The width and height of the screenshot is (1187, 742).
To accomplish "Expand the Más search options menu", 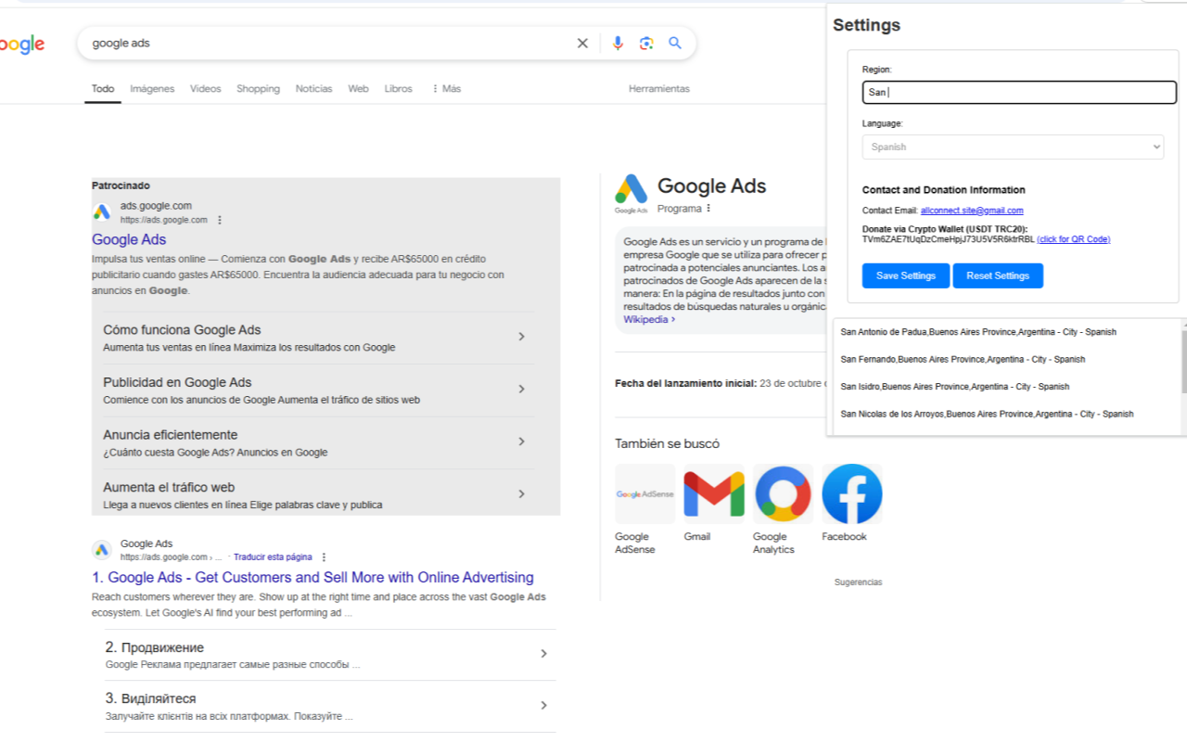I will coord(446,88).
